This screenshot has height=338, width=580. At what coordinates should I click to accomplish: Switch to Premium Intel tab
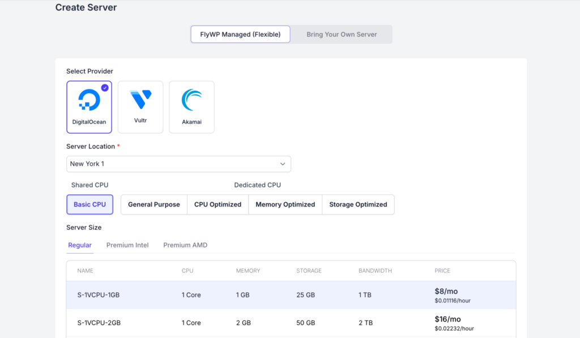(127, 245)
